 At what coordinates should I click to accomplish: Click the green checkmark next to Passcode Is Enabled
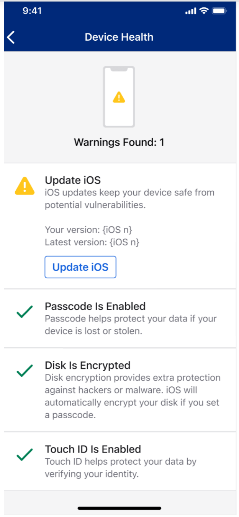[x=25, y=313]
